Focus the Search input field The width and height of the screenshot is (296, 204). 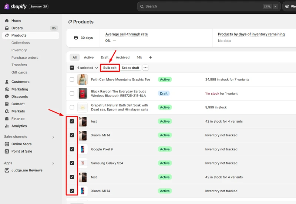209,6
